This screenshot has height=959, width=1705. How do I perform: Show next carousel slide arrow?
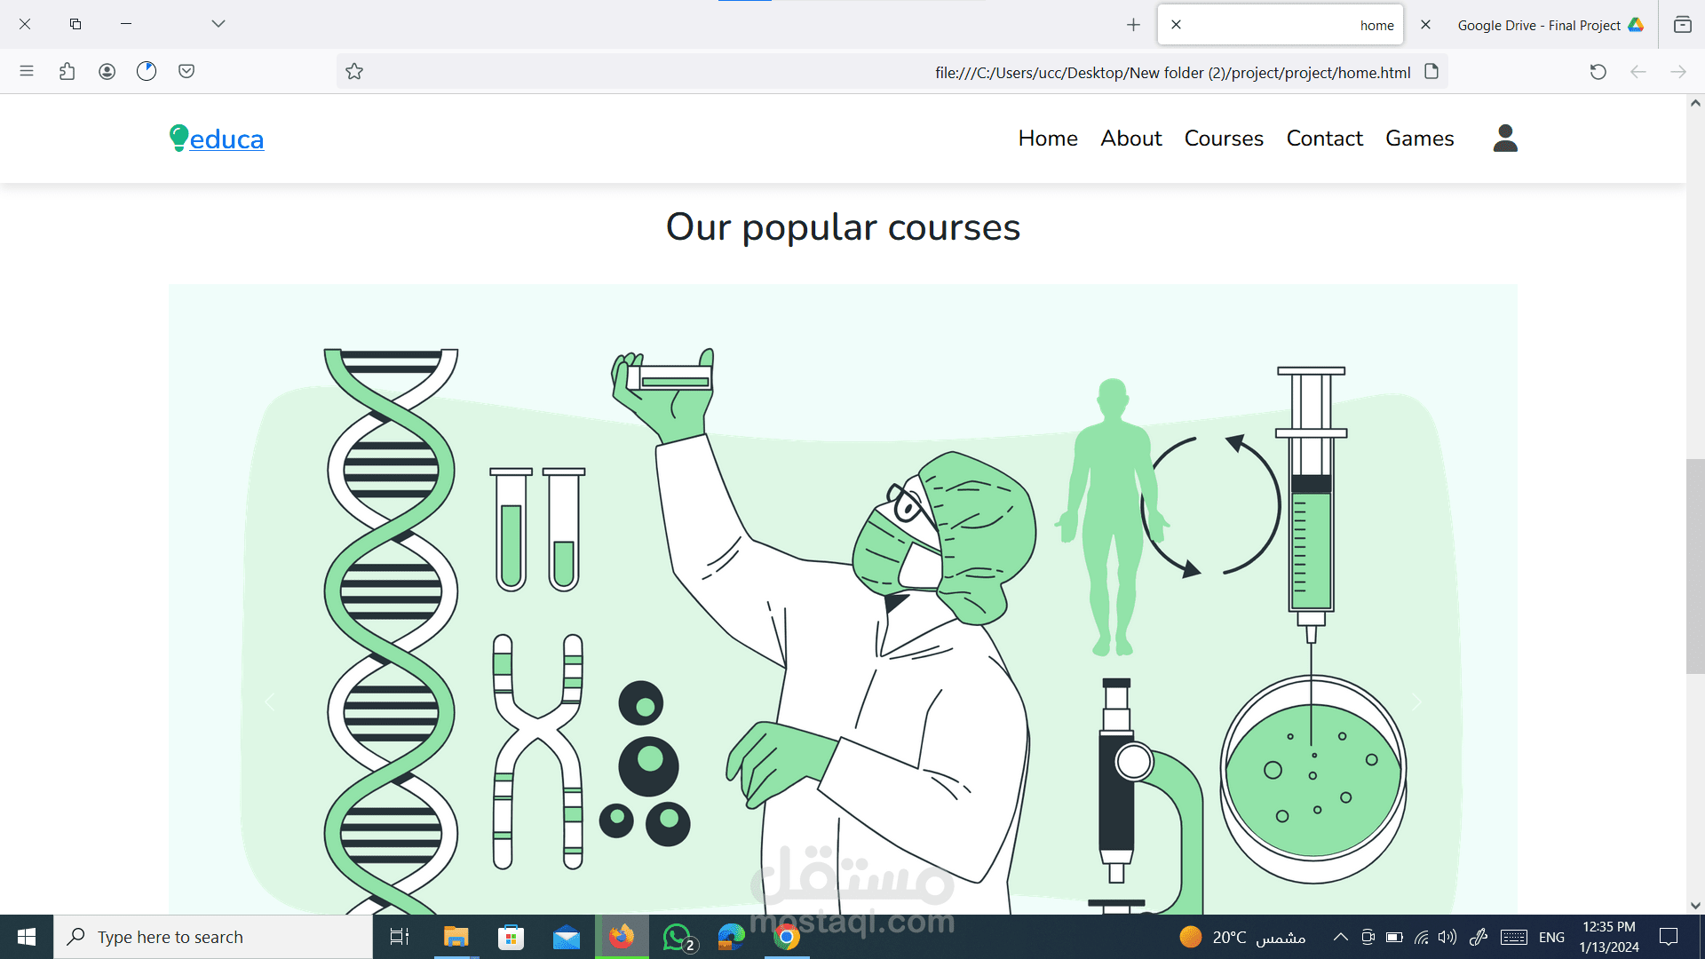click(1416, 702)
